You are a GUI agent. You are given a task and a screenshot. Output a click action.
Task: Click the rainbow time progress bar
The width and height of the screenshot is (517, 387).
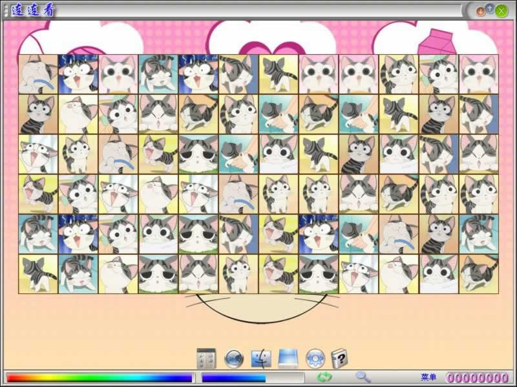click(100, 378)
